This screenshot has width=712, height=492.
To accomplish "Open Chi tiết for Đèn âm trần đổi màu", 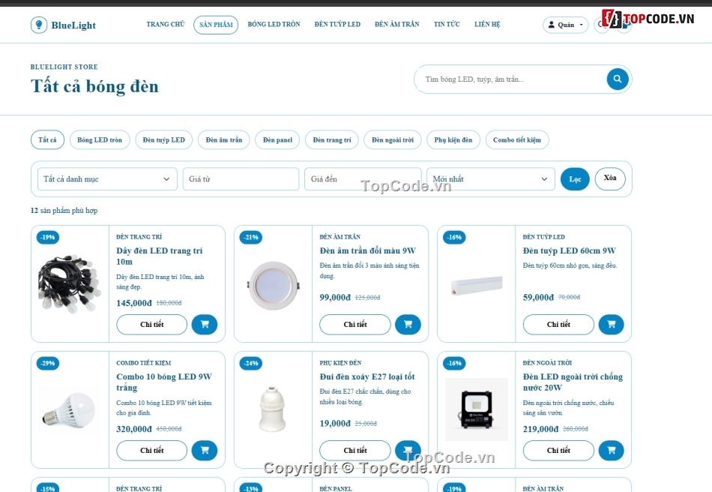I will click(x=355, y=324).
